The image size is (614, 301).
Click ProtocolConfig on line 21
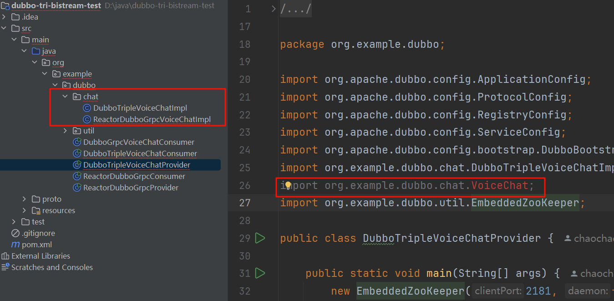pos(522,97)
